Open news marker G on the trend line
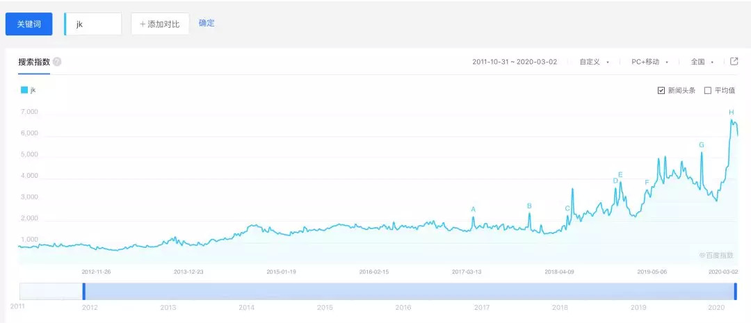 point(702,145)
